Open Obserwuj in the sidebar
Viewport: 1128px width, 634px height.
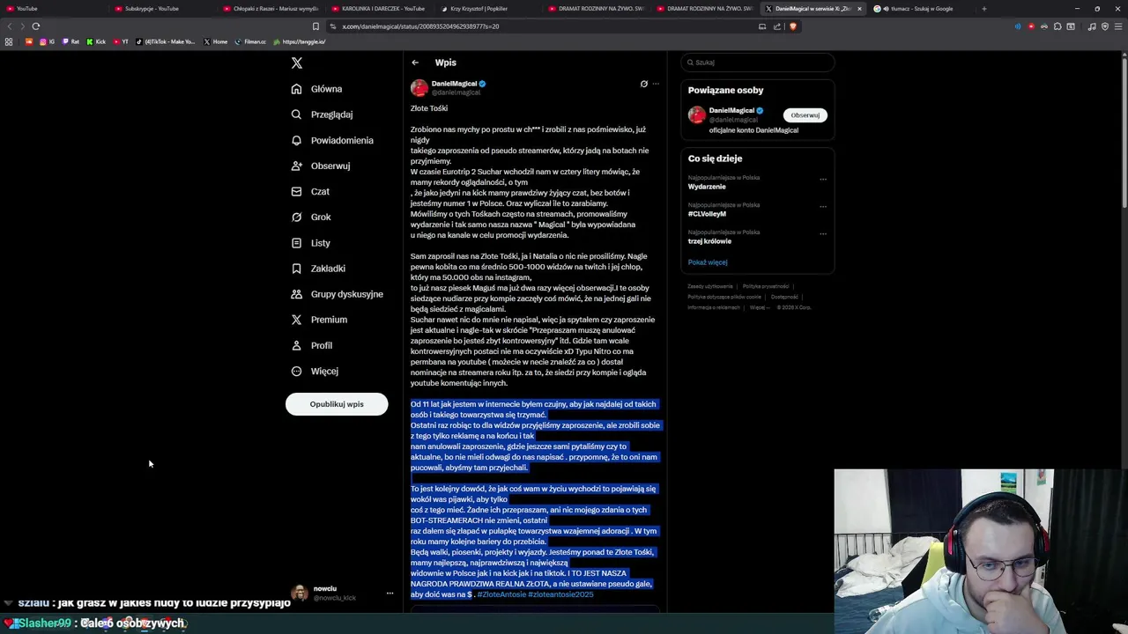320,166
